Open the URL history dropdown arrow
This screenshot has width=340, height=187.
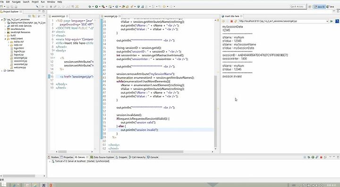coord(327,21)
